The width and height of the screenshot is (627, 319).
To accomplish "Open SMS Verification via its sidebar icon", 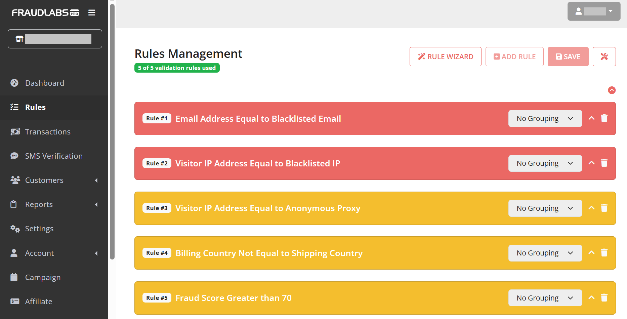I will (x=14, y=156).
